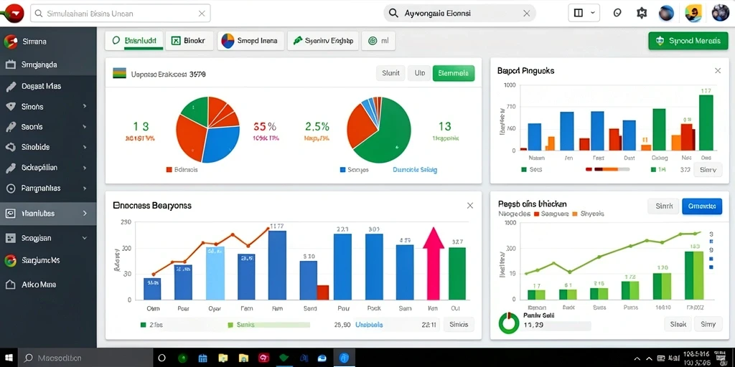Click the blue Omenaks button
Image resolution: width=735 pixels, height=367 pixels.
(x=702, y=206)
